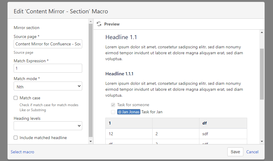Click the Cancel link
Image resolution: width=273 pixels, height=161 pixels.
tap(252, 152)
